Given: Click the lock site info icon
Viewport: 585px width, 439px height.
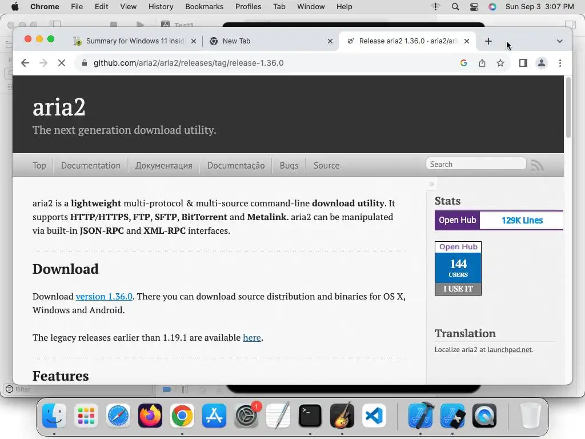Looking at the screenshot, I should point(85,63).
